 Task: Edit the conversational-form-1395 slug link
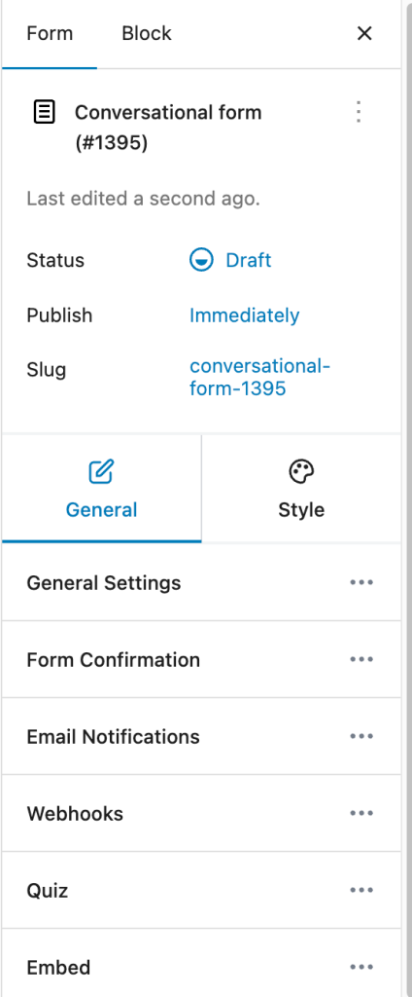click(259, 377)
